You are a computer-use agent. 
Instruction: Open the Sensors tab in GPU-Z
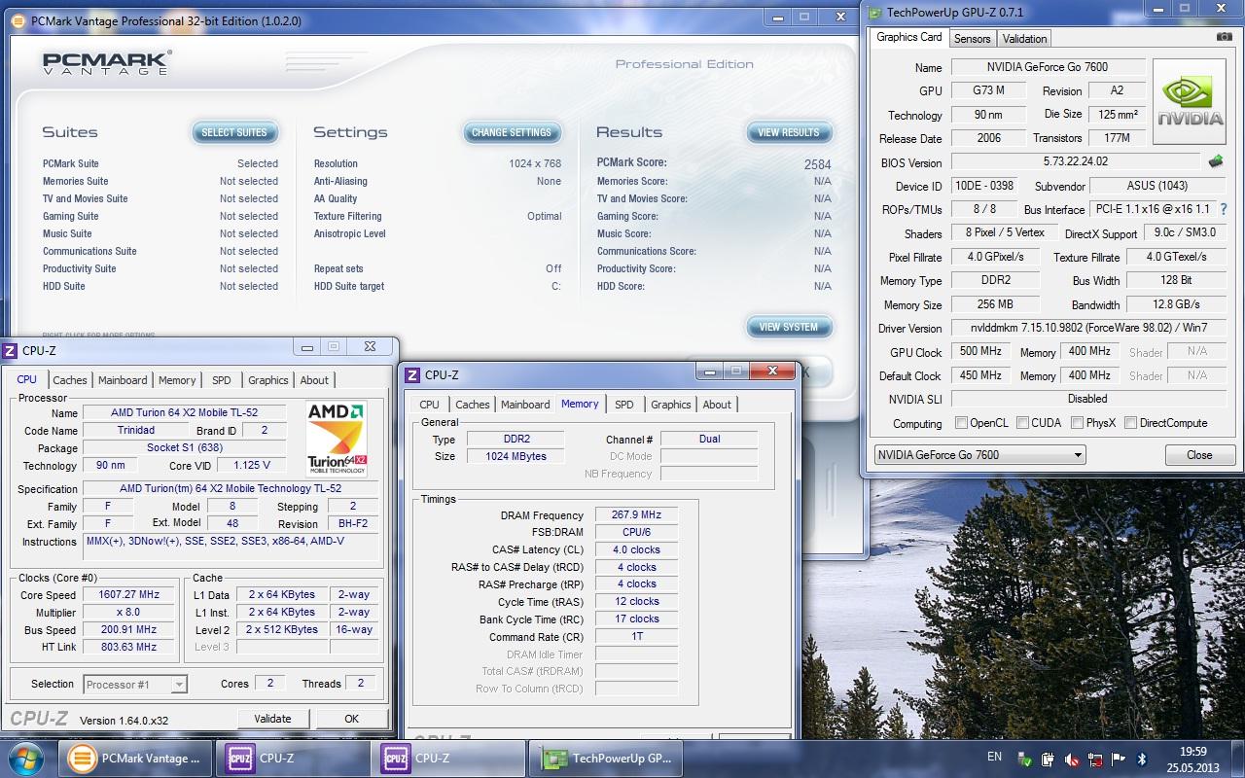(x=972, y=39)
